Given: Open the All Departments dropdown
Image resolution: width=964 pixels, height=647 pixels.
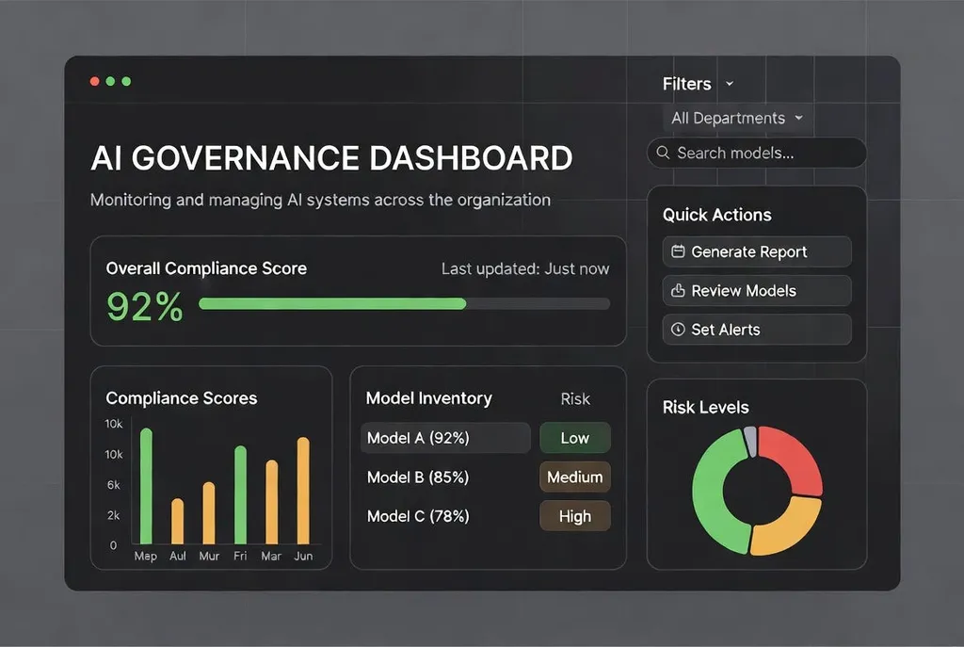Looking at the screenshot, I should (736, 118).
